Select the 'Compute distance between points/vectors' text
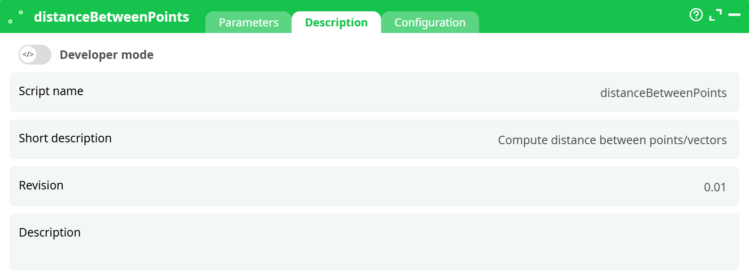 coord(612,140)
